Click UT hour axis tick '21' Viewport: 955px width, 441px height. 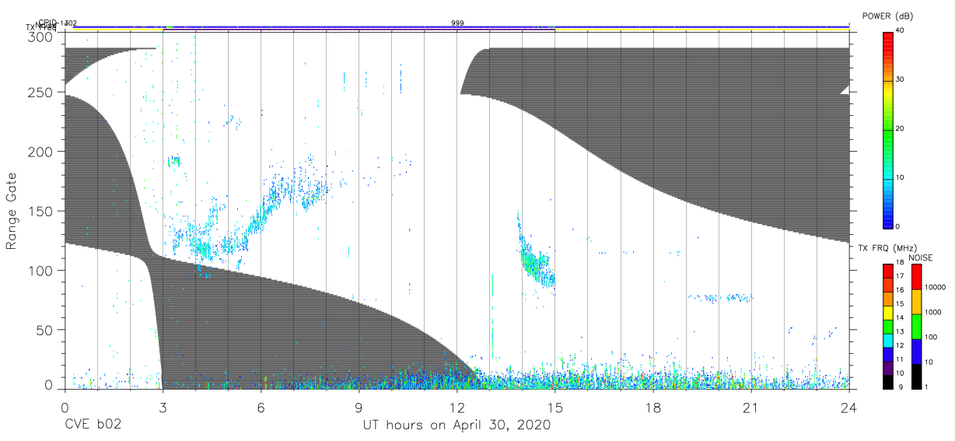[751, 408]
